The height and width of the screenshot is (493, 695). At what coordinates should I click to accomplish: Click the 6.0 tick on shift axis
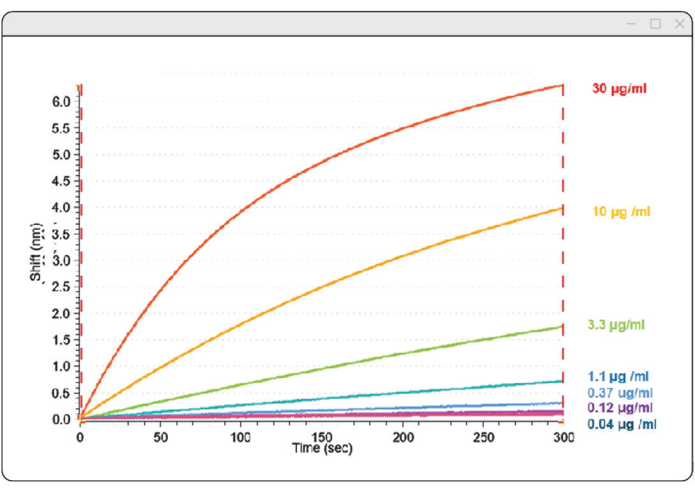pyautogui.click(x=62, y=101)
